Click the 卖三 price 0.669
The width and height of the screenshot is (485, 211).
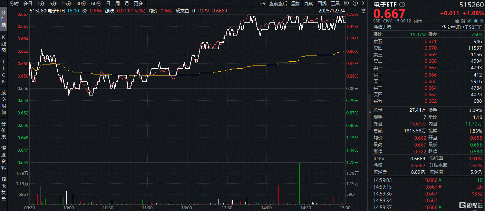point(430,54)
